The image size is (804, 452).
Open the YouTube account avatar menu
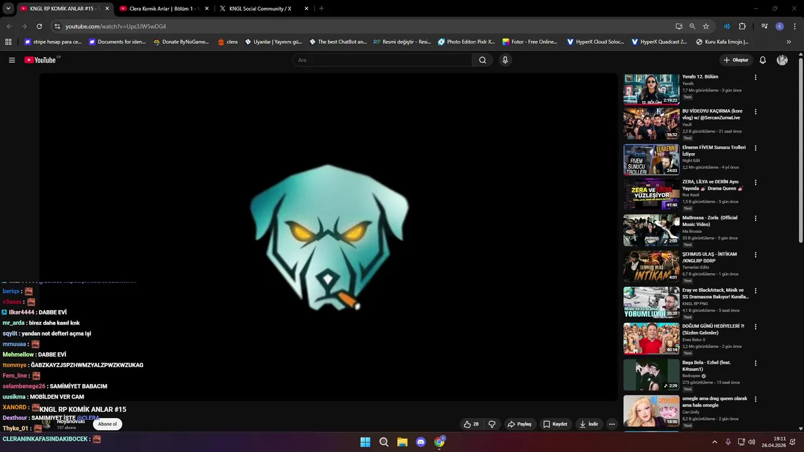click(782, 60)
